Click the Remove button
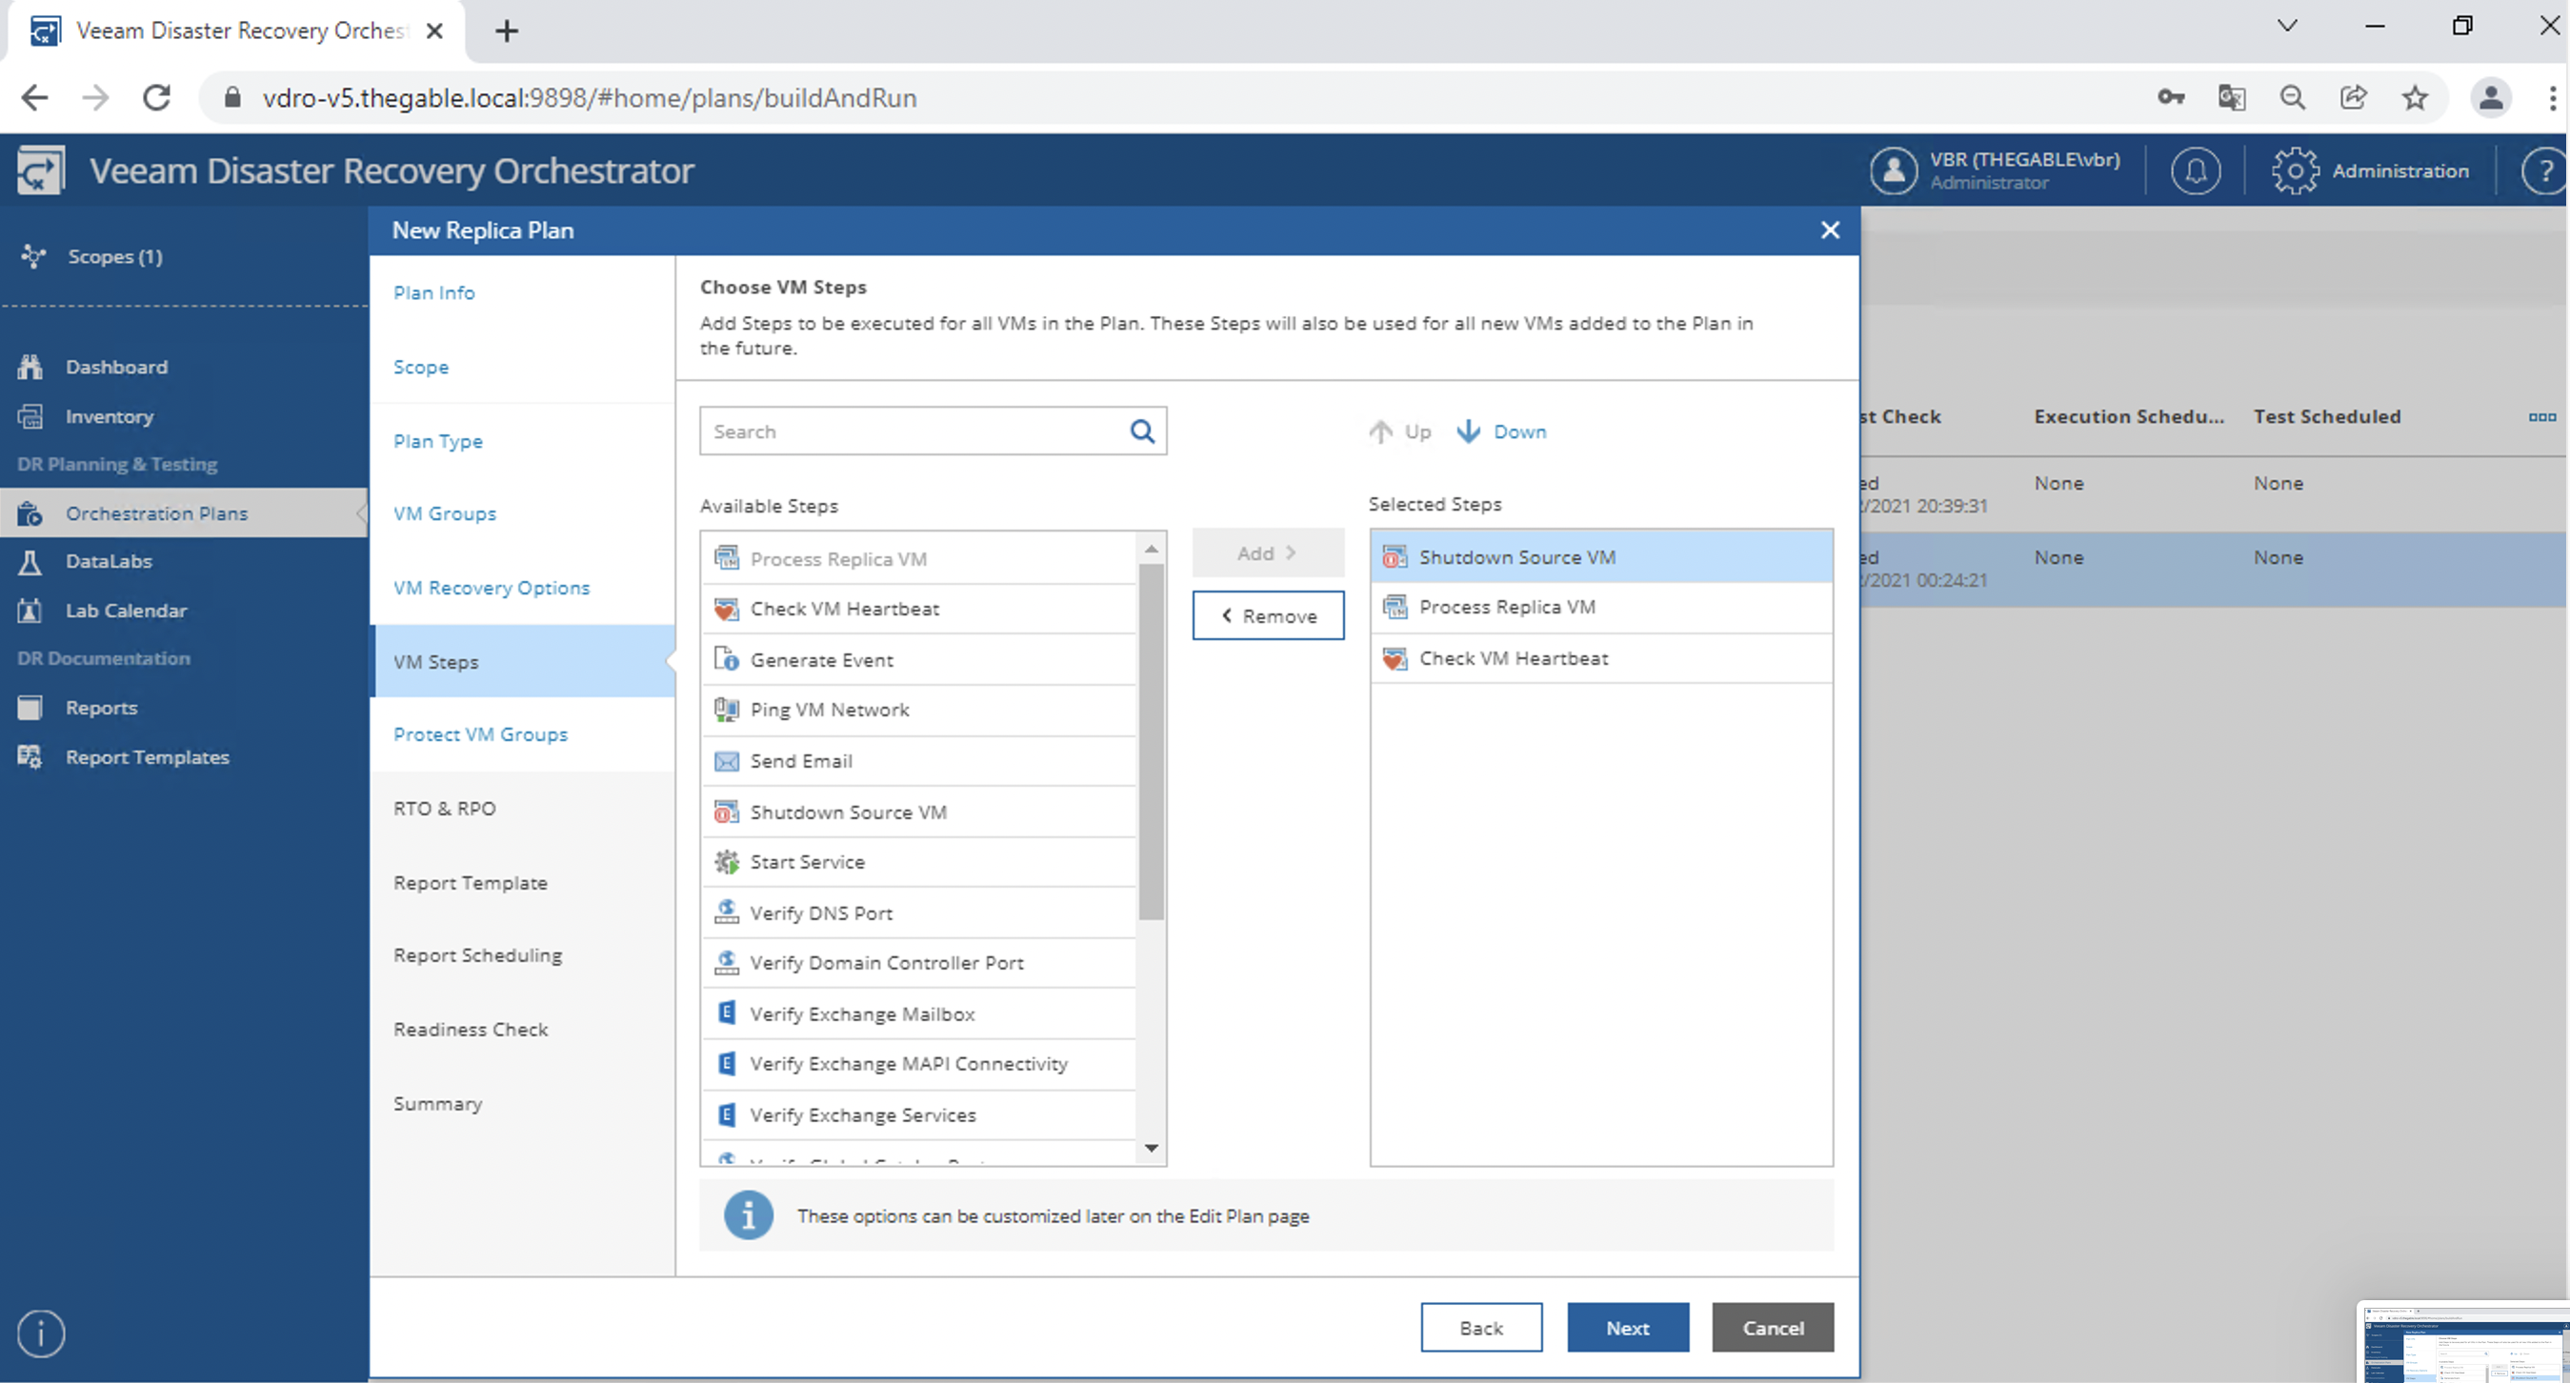The height and width of the screenshot is (1383, 2570). 1268,615
